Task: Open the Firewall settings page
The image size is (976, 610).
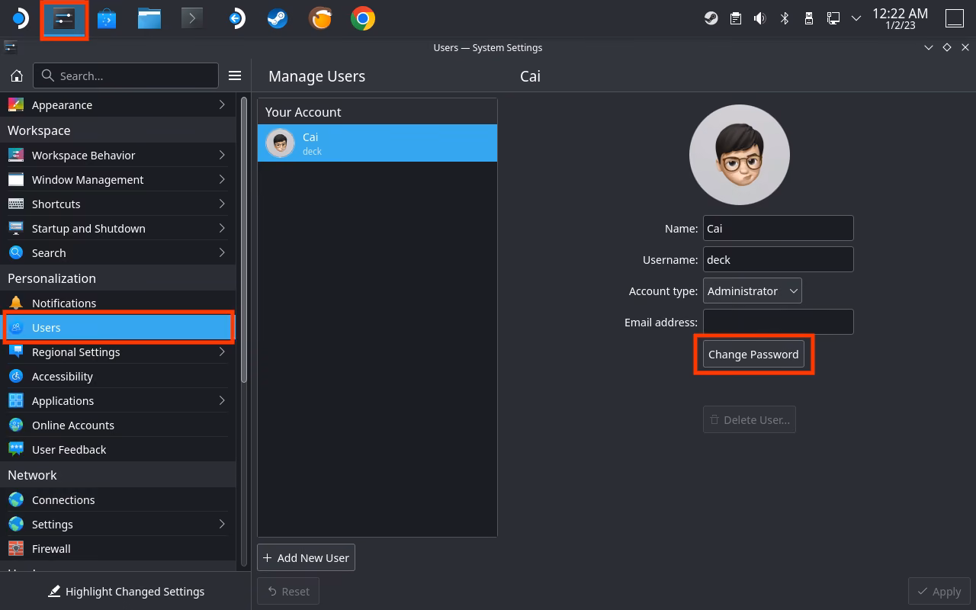Action: (x=117, y=548)
